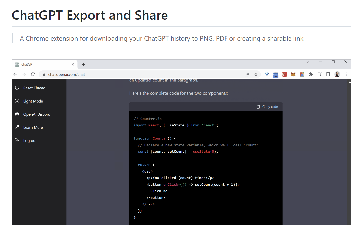
Task: Click the share page icon in address bar
Action: (x=247, y=74)
